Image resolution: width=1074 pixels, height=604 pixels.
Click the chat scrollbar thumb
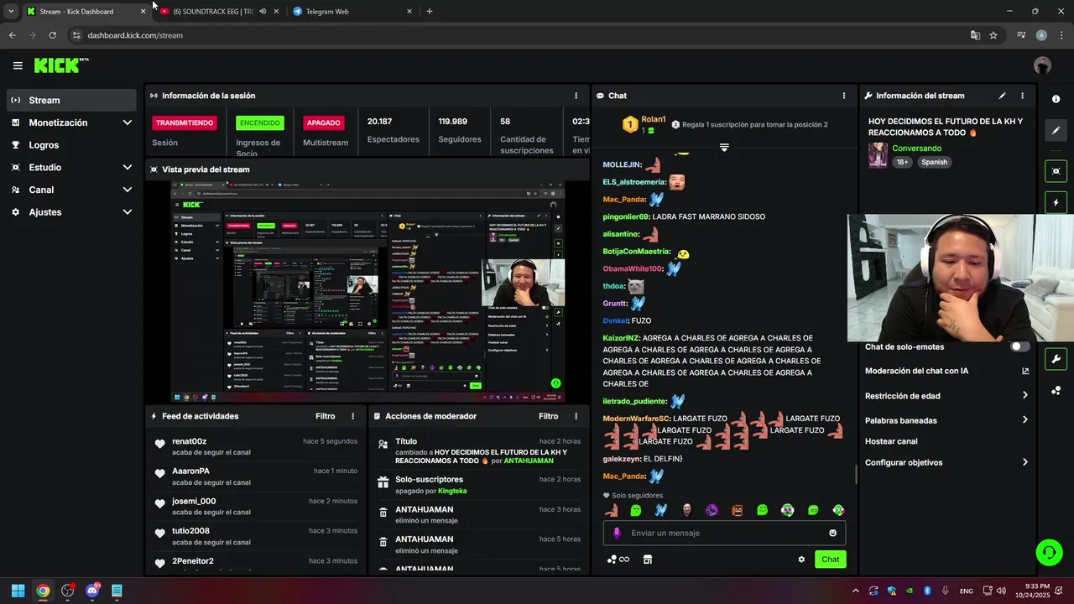(x=856, y=474)
